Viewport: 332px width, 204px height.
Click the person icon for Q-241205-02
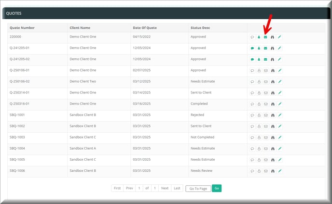tap(259, 59)
